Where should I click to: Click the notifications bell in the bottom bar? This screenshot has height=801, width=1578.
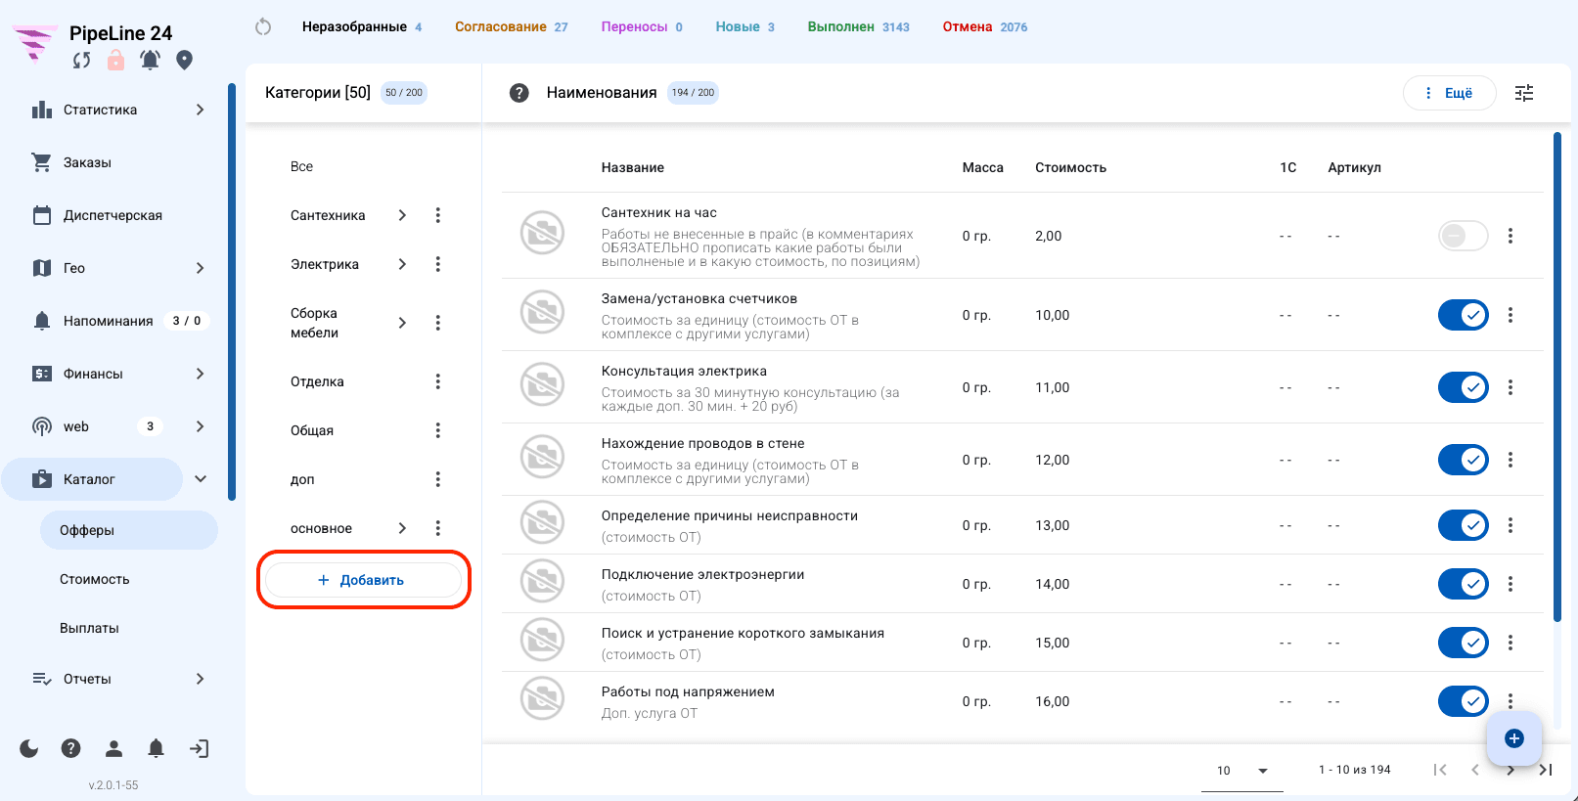pos(156,748)
